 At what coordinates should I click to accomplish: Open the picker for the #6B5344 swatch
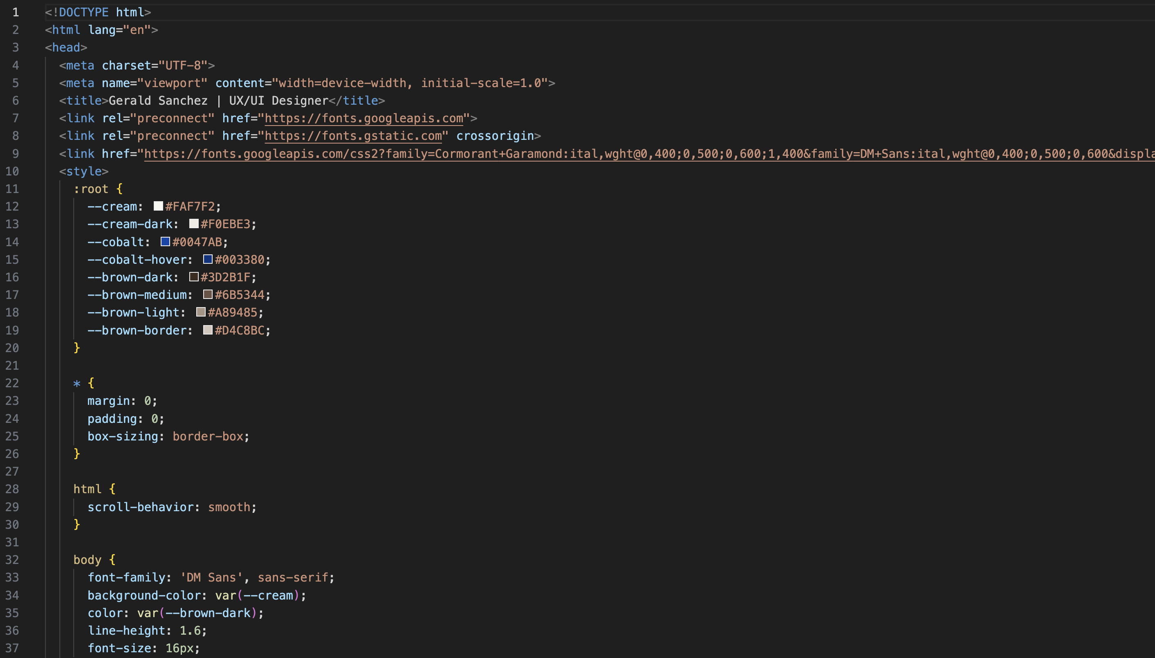pos(208,295)
